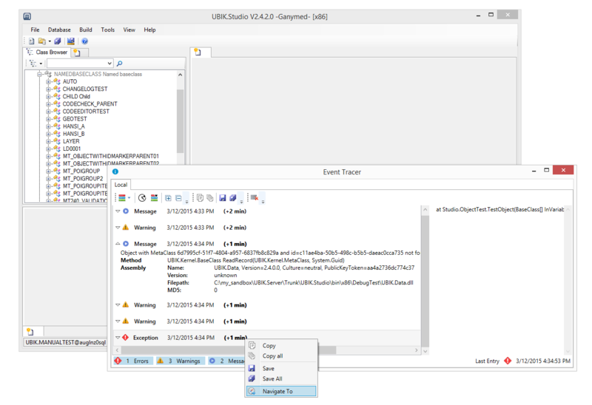Expand the GEOTEST class node
592x405 pixels.
(48, 119)
